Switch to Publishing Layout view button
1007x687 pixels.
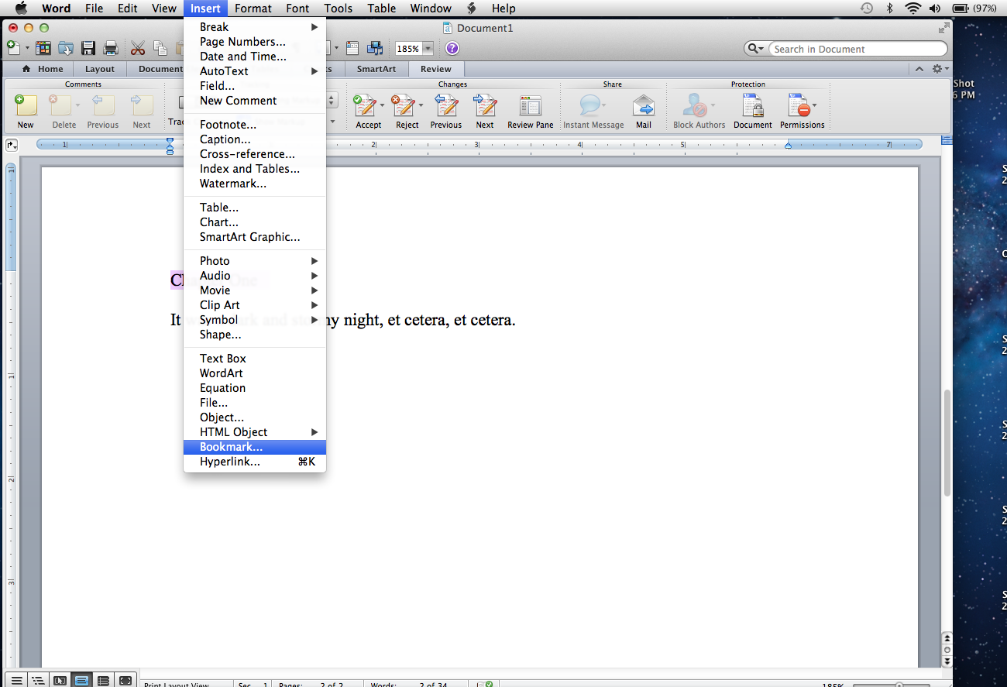coord(60,680)
